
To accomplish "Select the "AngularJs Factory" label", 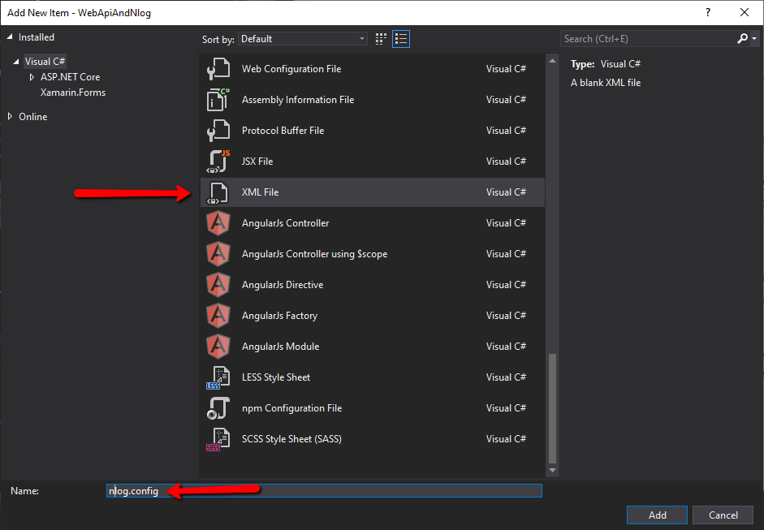I will [279, 316].
